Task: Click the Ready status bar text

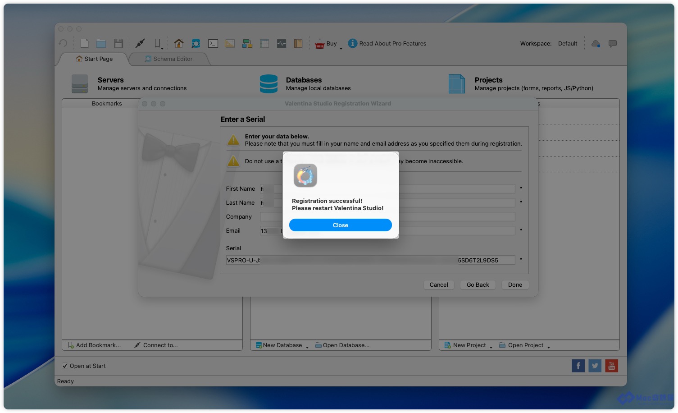Action: (x=65, y=381)
